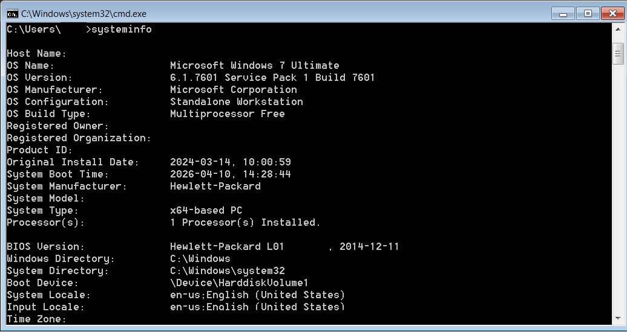Click the value \Device\HarddiskVolume1
Image resolution: width=627 pixels, height=332 pixels.
[x=240, y=283]
